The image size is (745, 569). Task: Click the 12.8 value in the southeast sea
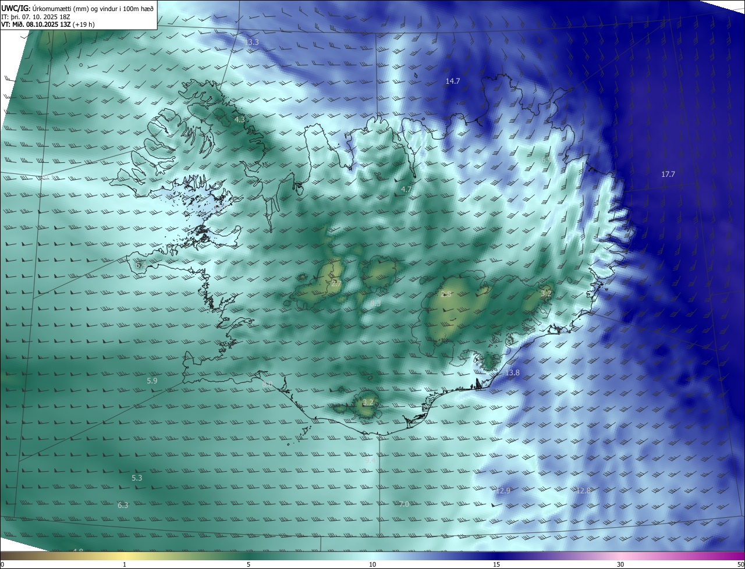pyautogui.click(x=583, y=491)
